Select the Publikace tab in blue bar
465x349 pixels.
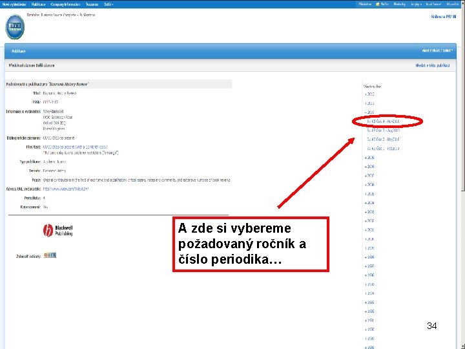[18, 51]
